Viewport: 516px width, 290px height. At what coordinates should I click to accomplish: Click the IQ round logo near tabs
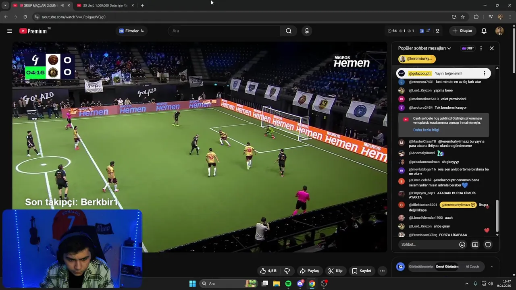click(400, 267)
